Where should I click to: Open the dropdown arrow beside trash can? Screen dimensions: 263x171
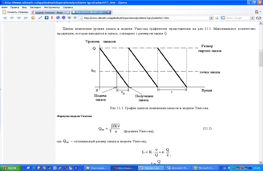[260, 12]
